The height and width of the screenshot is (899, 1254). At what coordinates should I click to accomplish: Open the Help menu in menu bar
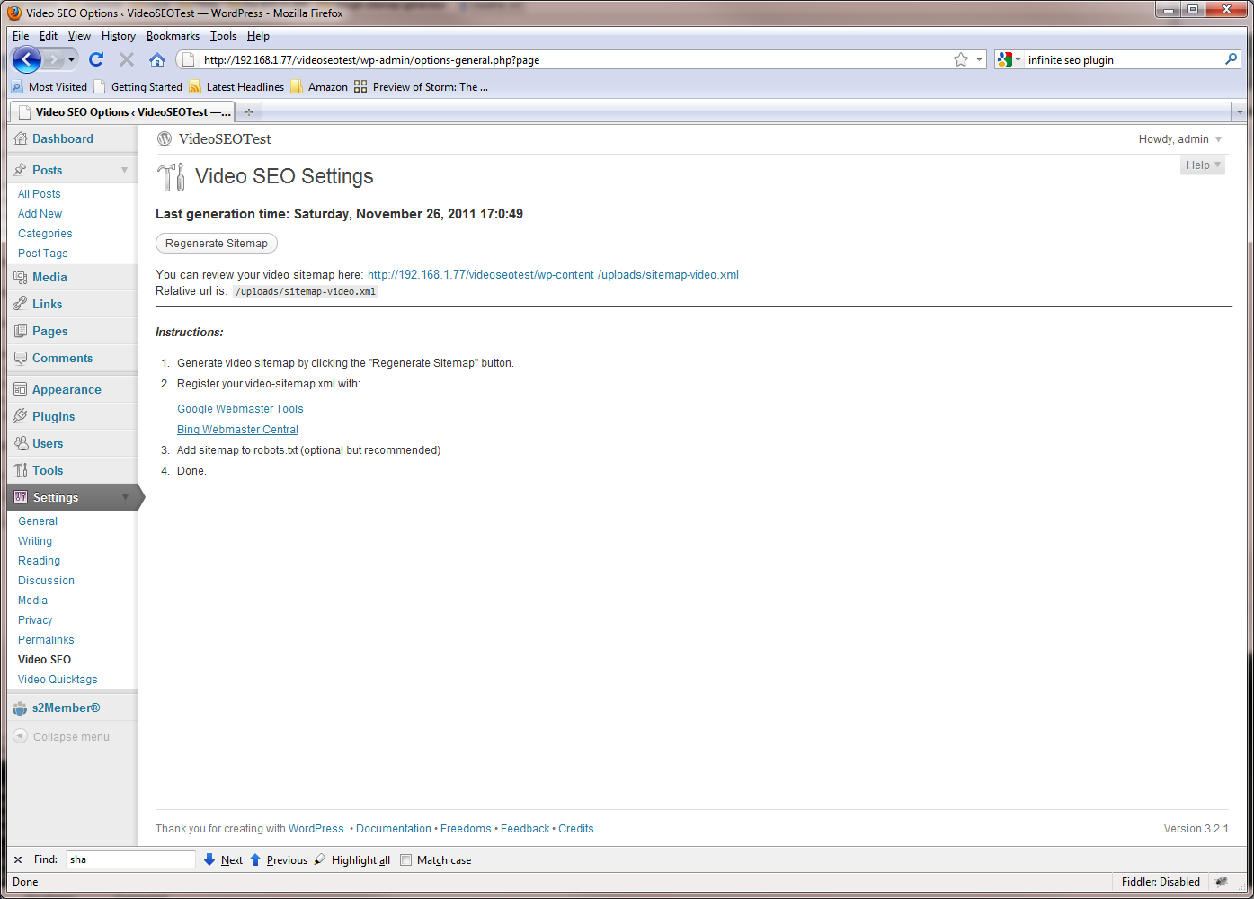(x=258, y=36)
